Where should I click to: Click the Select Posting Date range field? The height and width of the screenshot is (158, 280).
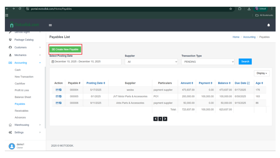click(x=85, y=61)
